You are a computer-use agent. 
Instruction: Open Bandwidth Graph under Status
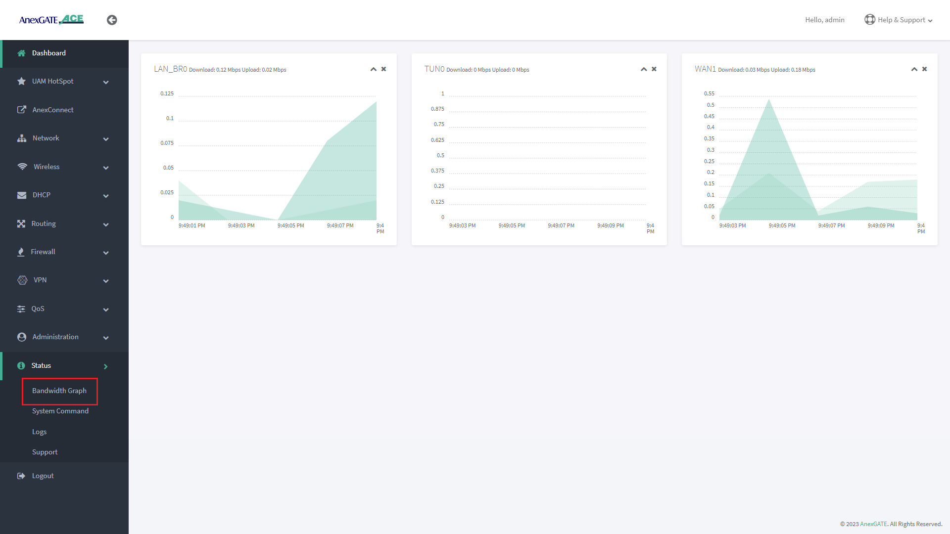pos(59,391)
